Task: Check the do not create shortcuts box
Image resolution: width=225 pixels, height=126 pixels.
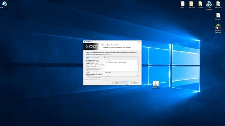Action: click(x=87, y=78)
